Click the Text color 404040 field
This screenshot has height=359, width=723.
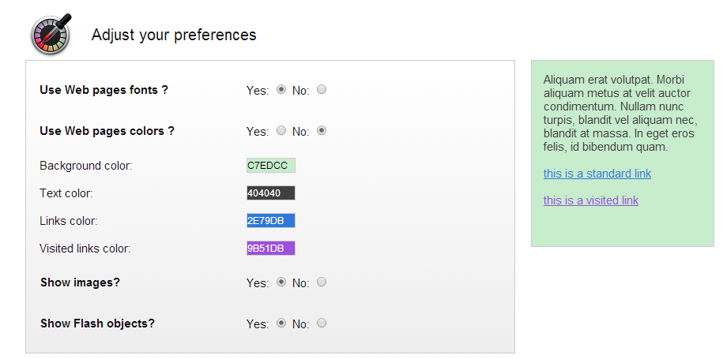pos(271,193)
